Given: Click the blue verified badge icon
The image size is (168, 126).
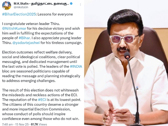Looking at the screenshot, I should tap(71, 4).
